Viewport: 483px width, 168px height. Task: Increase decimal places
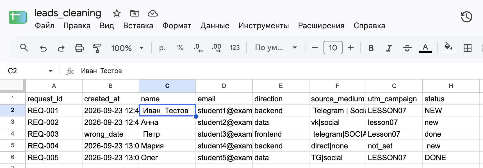point(216,48)
